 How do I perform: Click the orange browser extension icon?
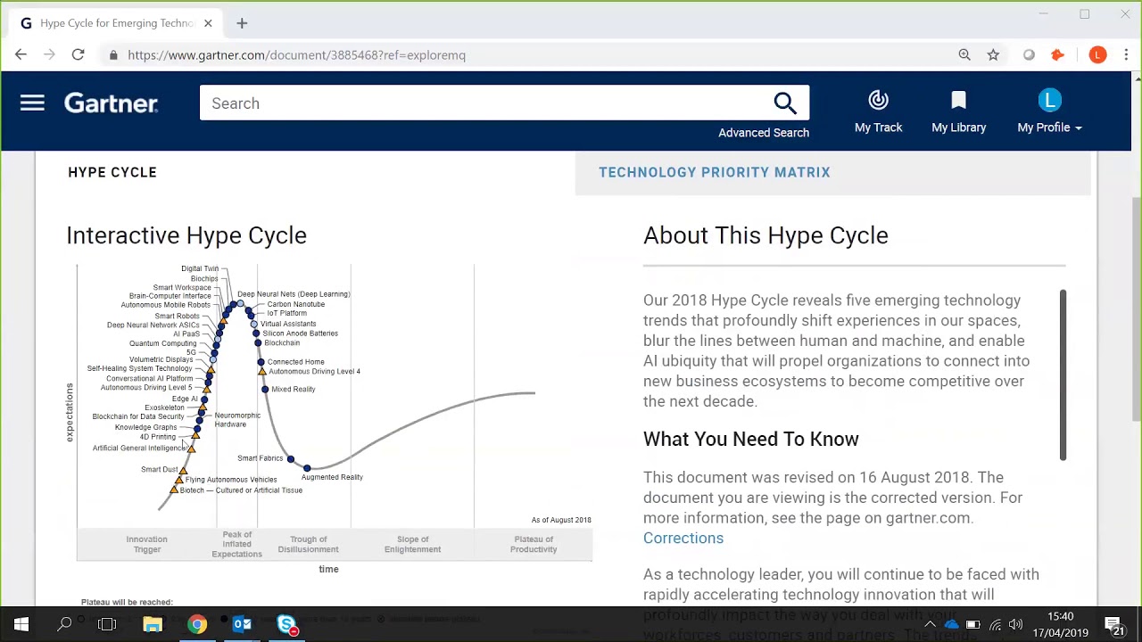(1057, 55)
